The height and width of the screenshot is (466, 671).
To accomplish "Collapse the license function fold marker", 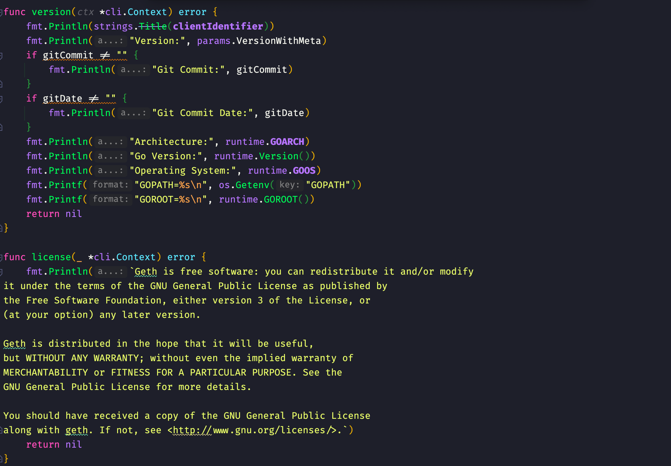I will 1,257.
